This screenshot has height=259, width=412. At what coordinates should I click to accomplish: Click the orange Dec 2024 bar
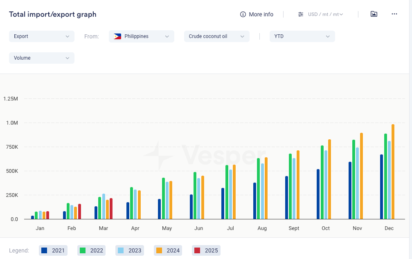coord(393,172)
